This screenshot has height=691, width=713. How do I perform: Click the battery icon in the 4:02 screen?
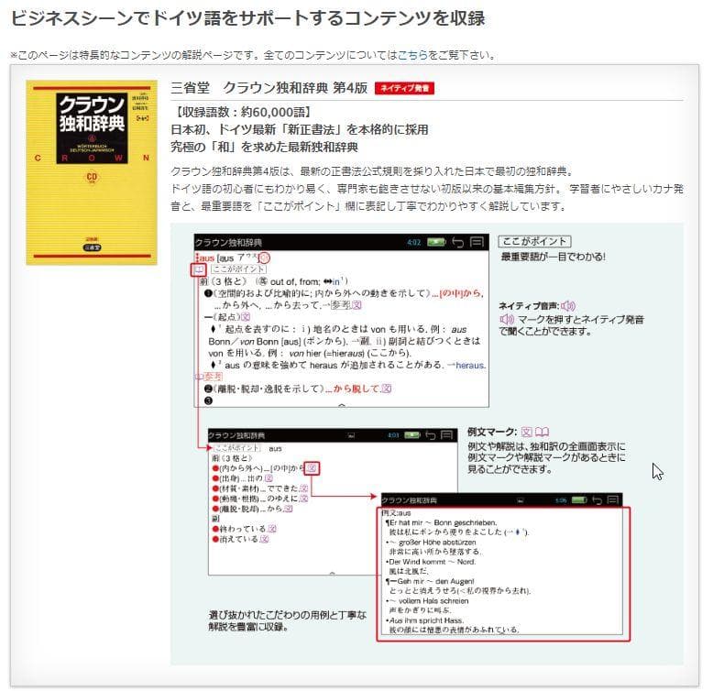(x=436, y=242)
